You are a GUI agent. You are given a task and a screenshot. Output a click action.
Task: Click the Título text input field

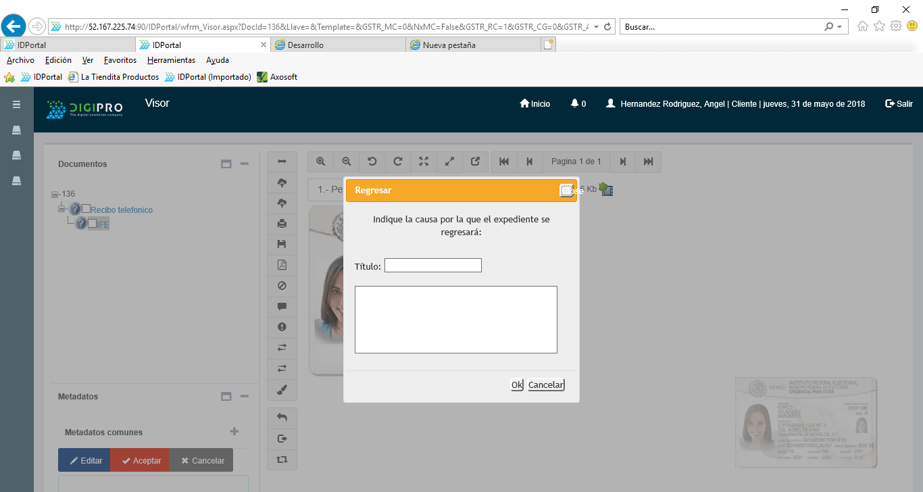click(x=432, y=266)
